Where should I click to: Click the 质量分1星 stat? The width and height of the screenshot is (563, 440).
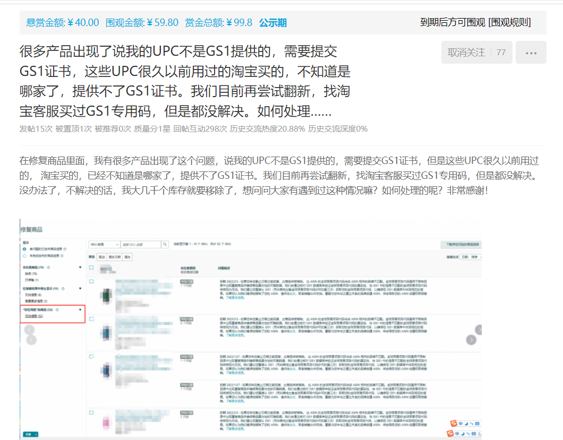[x=152, y=129]
